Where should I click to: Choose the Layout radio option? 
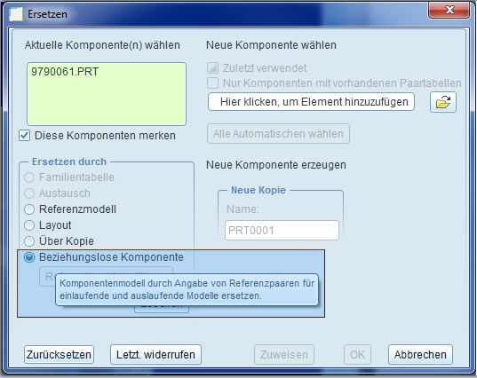pos(29,225)
